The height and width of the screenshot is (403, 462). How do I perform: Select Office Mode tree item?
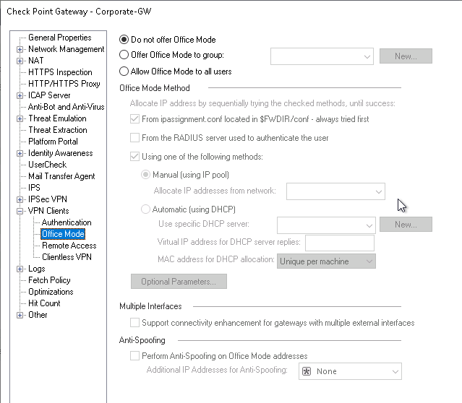63,234
